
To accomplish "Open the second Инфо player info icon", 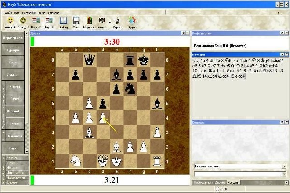I will (49, 20).
